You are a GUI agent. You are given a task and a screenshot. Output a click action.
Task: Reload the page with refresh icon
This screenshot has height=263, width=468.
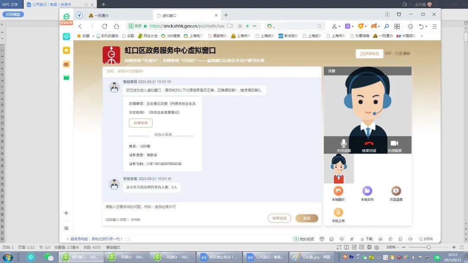pos(104,26)
